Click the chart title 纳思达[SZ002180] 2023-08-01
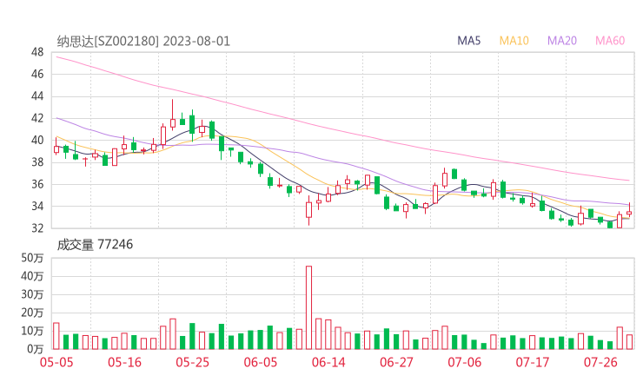This screenshot has width=643, height=382. click(143, 42)
